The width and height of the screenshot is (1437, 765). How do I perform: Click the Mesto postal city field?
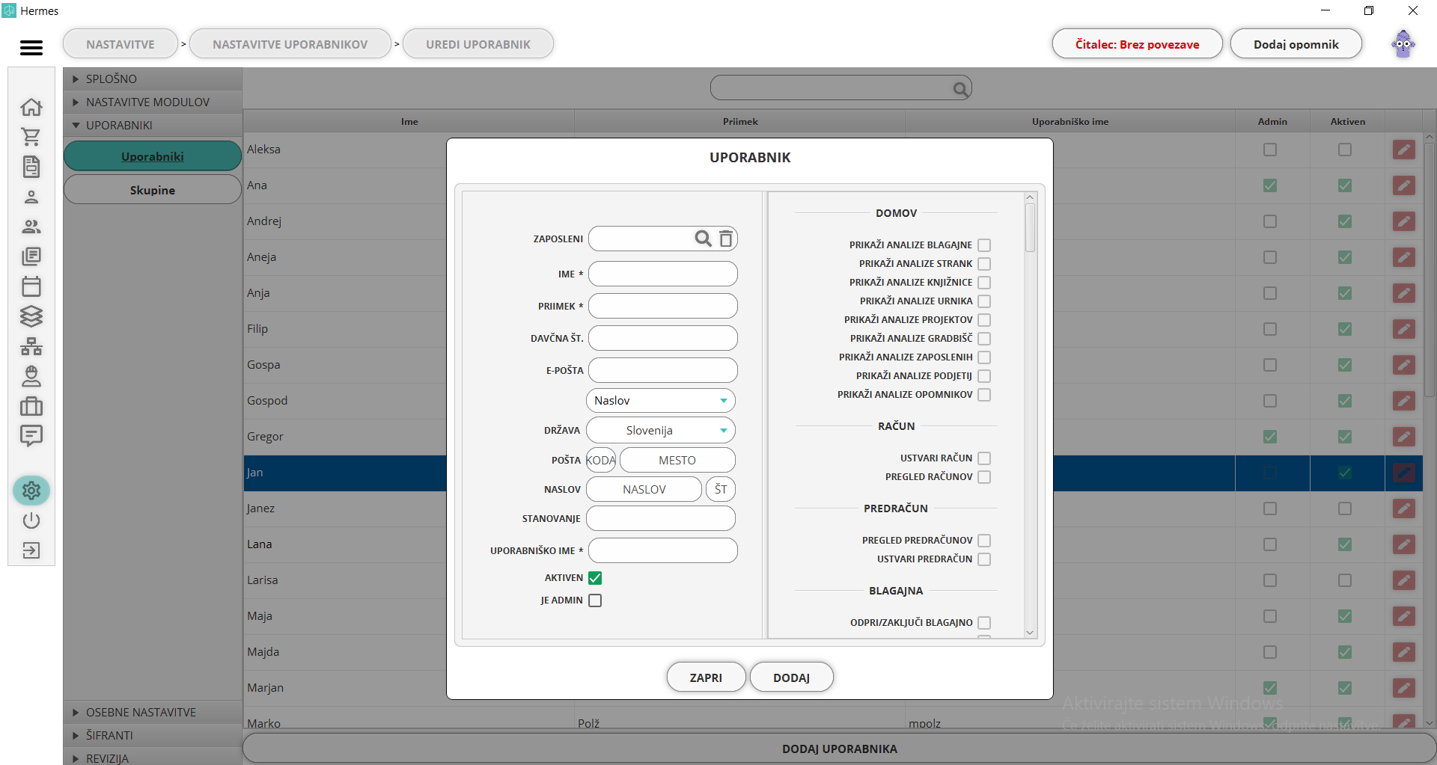(677, 460)
